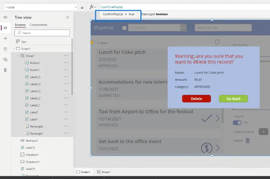Image resolution: width=270 pixels, height=179 pixels.
Task: Open the fx formula dropdown
Action: coord(93,7)
